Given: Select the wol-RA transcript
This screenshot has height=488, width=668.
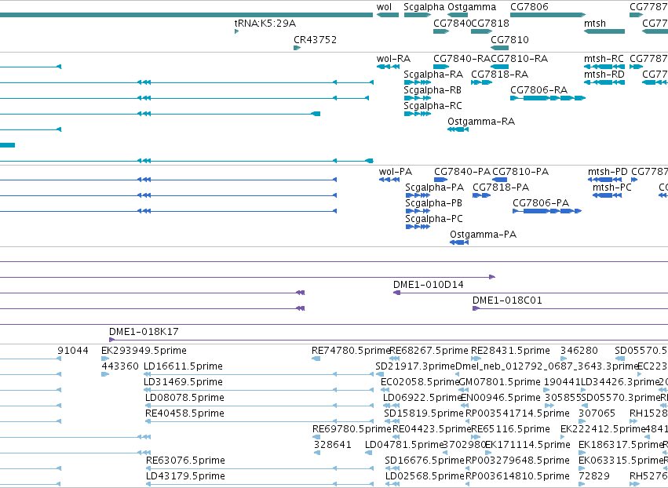Looking at the screenshot, I should [x=388, y=67].
